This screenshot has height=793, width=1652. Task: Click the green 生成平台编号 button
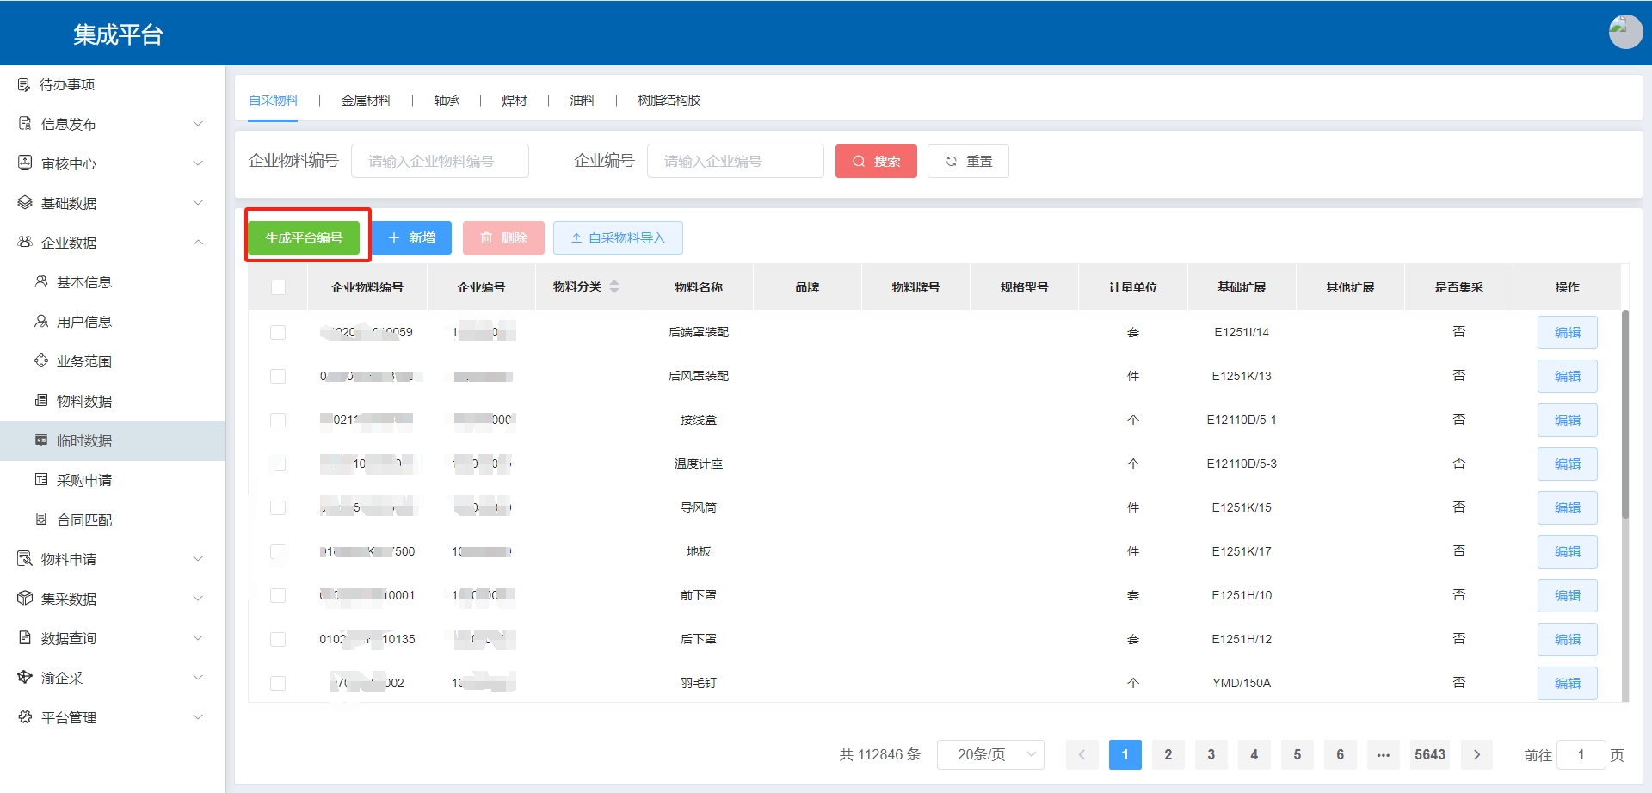pyautogui.click(x=304, y=238)
